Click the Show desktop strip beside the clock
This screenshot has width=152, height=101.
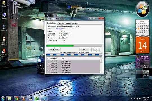tap(151, 98)
